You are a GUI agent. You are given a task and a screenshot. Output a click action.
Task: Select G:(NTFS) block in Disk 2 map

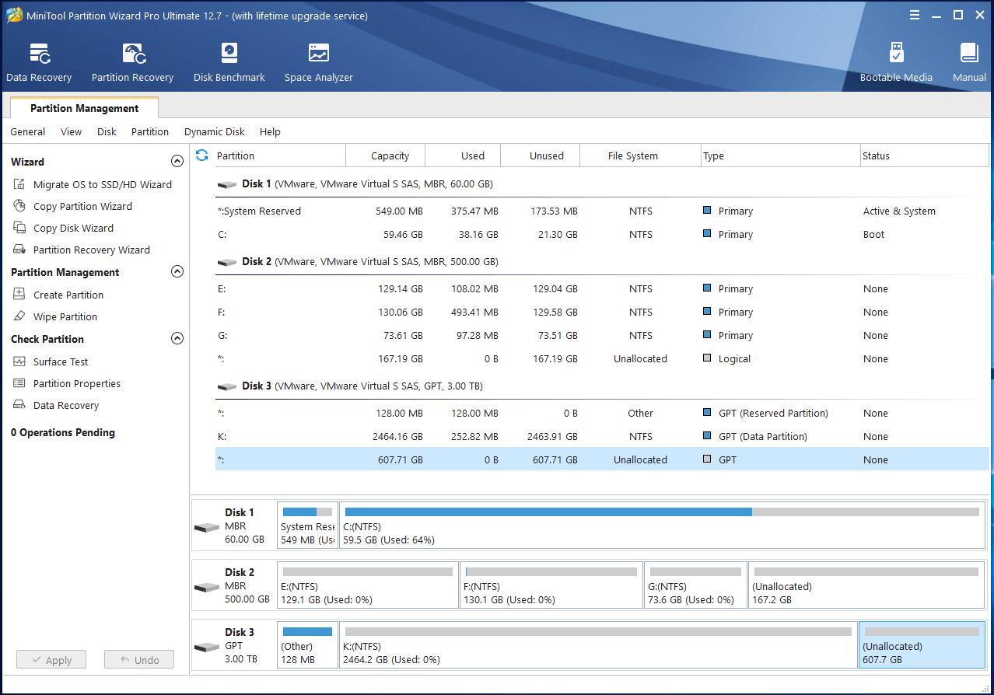[695, 585]
